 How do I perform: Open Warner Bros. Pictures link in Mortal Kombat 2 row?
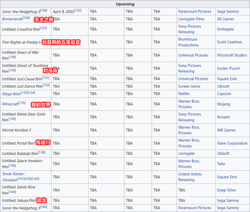(x=189, y=130)
